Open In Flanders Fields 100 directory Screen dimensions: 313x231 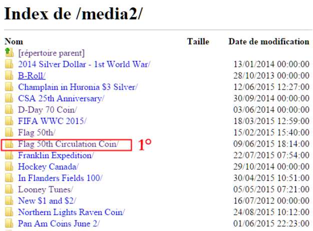pyautogui.click(x=60, y=178)
